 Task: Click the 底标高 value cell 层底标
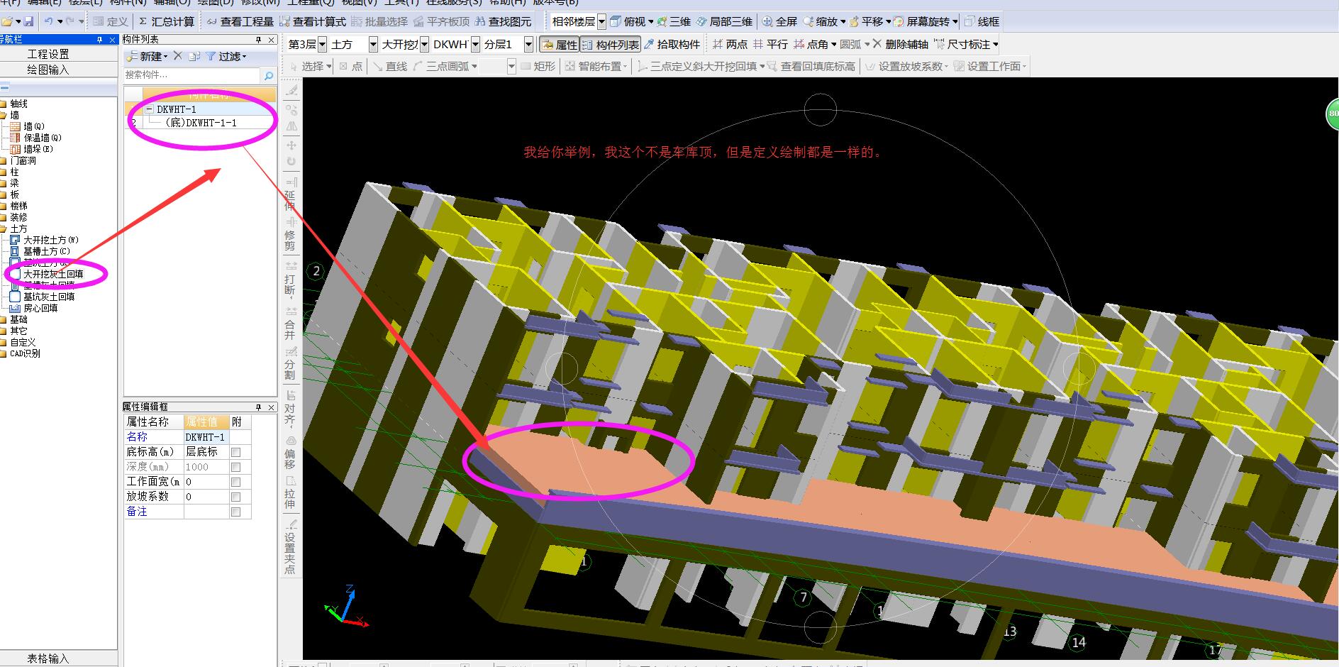click(x=206, y=452)
